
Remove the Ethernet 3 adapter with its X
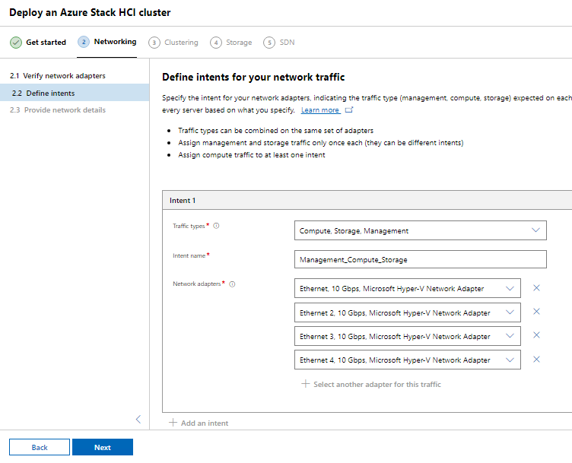point(536,335)
